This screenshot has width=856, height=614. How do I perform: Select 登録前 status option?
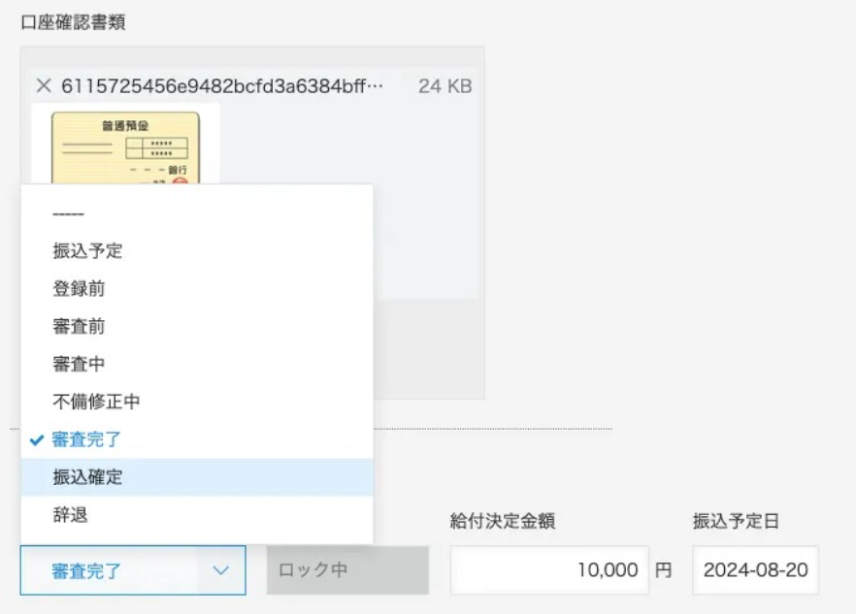tap(79, 289)
